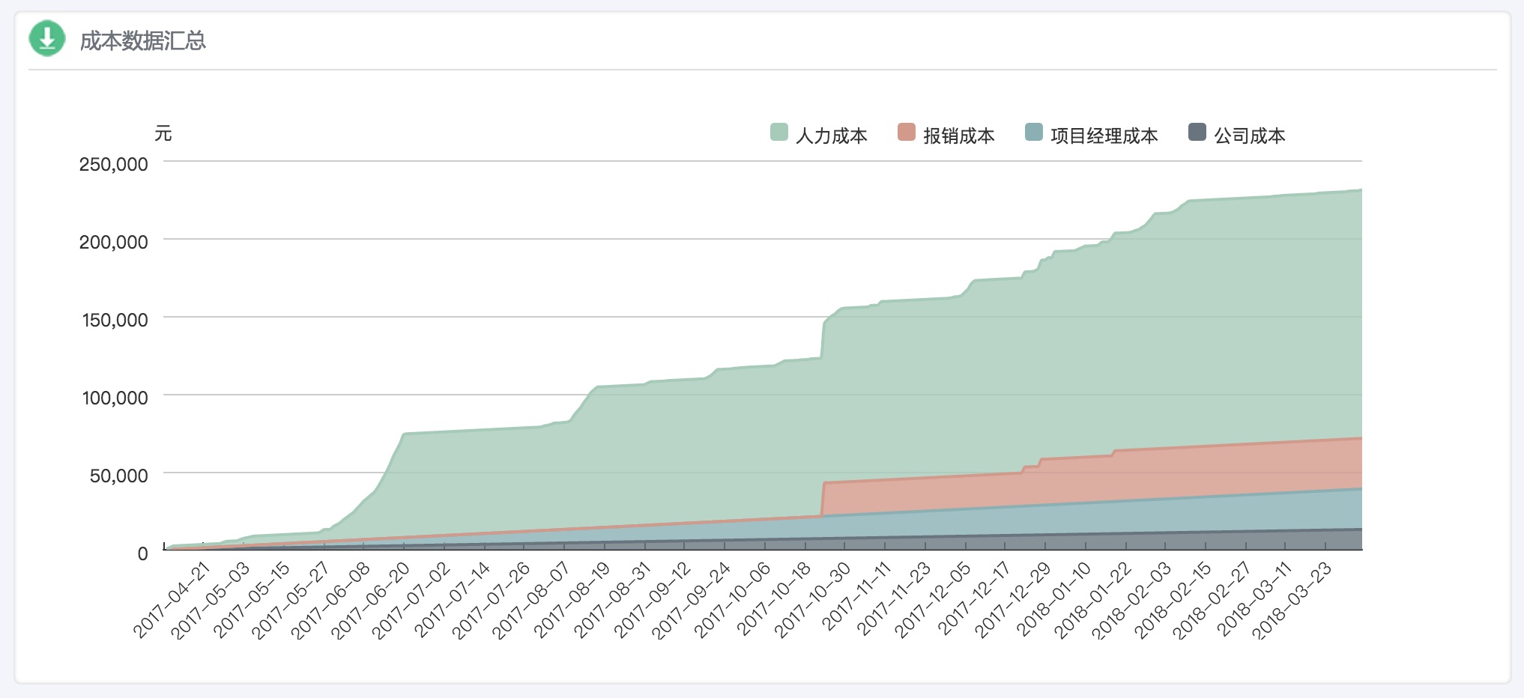The width and height of the screenshot is (1524, 698).
Task: Click the 2017-06-20 date label
Action: point(371,600)
